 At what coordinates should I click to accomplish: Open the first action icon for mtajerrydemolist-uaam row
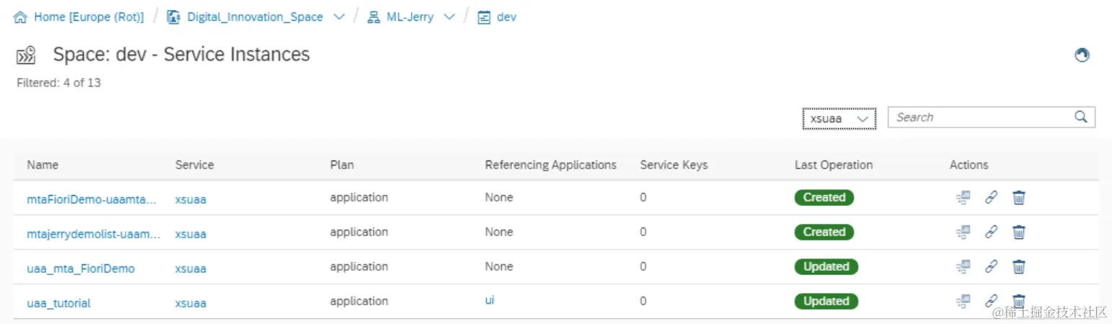pos(963,232)
